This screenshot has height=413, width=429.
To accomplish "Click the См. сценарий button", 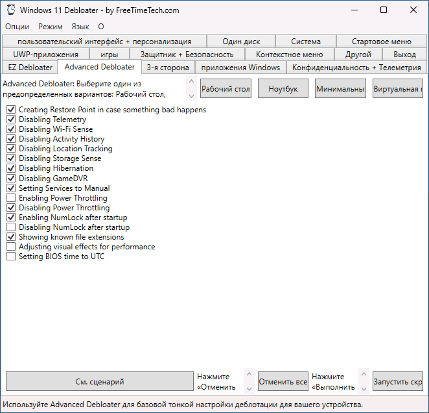I will click(100, 381).
